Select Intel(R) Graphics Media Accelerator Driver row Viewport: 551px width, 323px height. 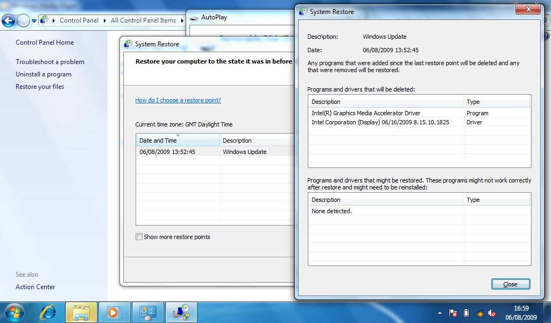(419, 113)
